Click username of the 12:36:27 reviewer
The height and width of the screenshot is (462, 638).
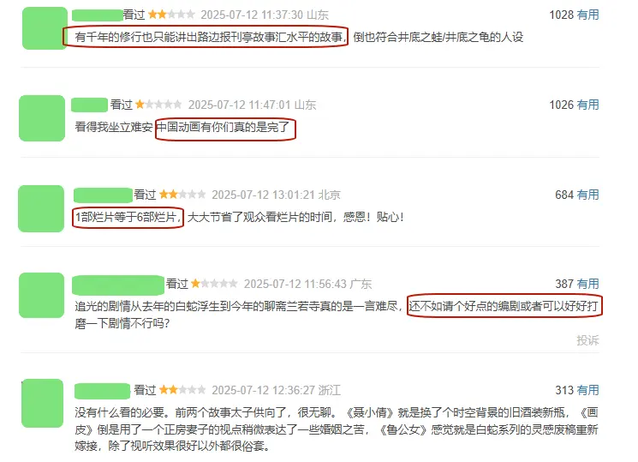tap(102, 391)
